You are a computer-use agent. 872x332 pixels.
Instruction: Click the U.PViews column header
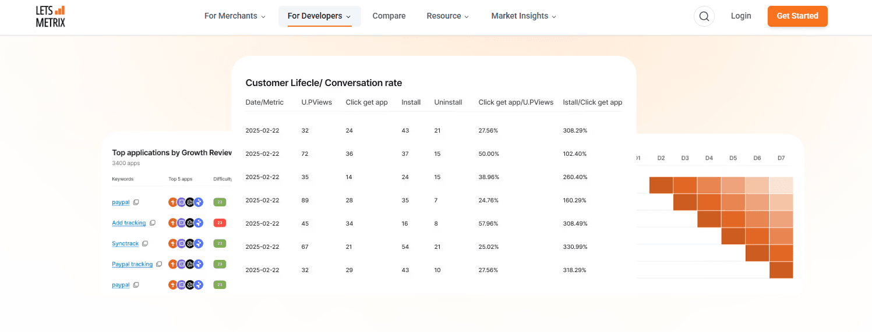[316, 102]
